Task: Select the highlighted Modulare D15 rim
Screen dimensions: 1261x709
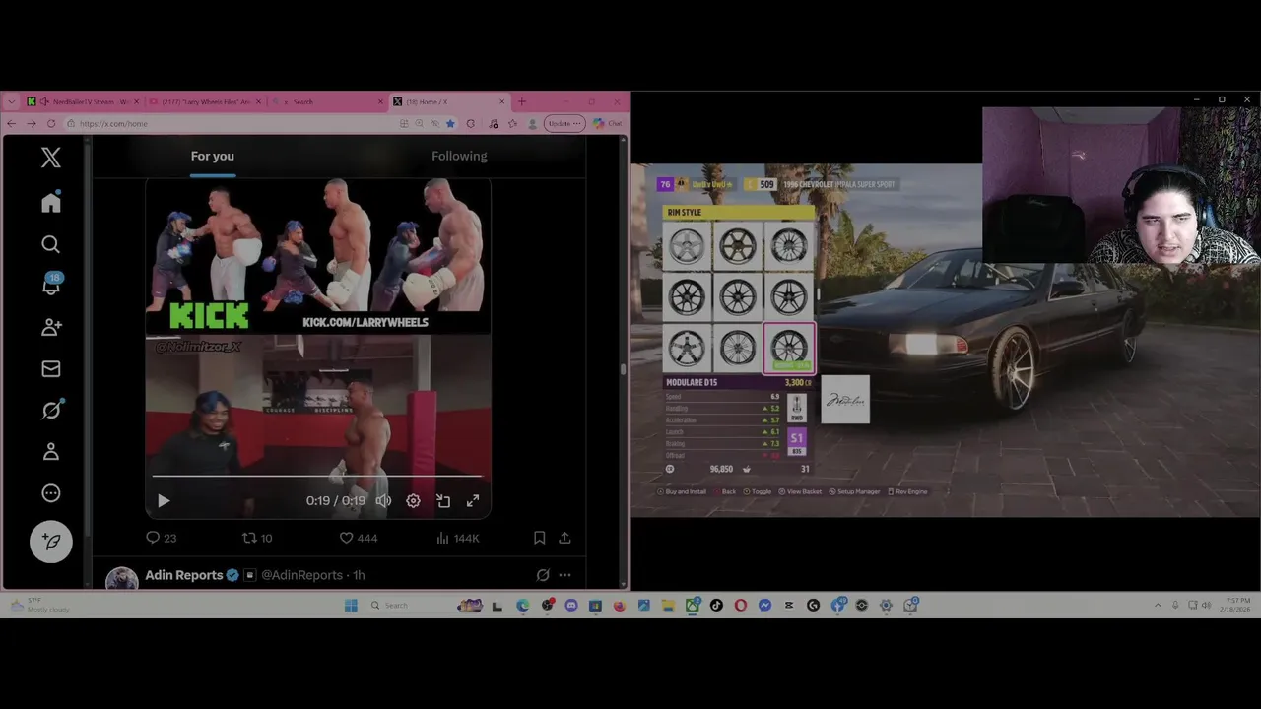Action: [789, 349]
